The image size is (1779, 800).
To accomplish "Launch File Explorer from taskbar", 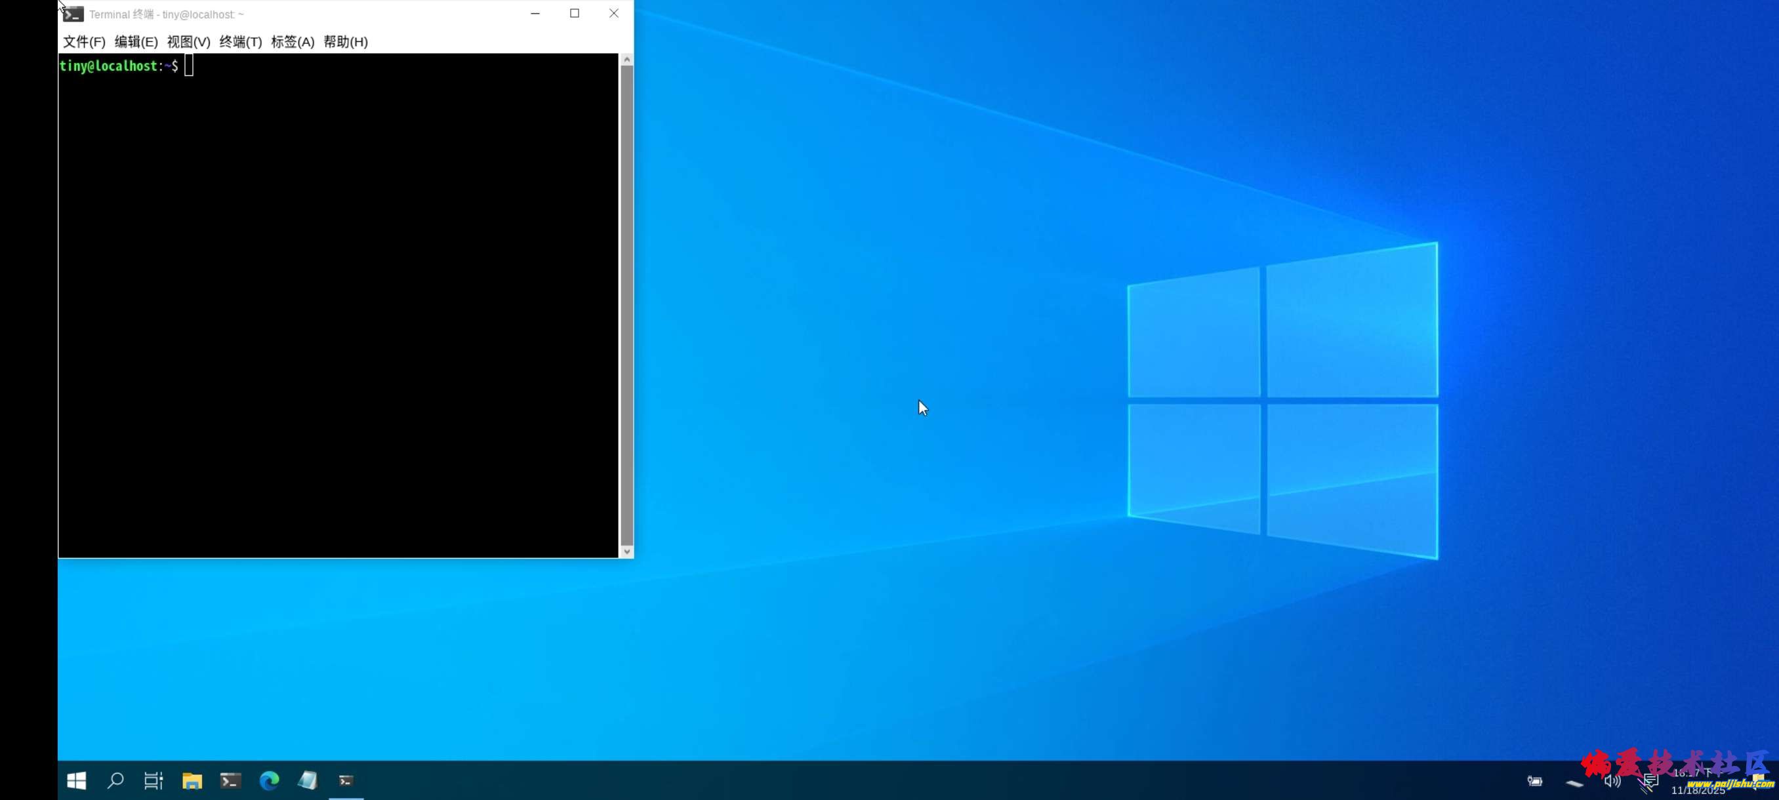I will pyautogui.click(x=192, y=781).
